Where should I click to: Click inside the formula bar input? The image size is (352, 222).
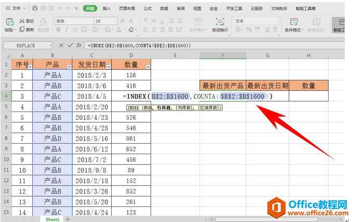click(208, 45)
